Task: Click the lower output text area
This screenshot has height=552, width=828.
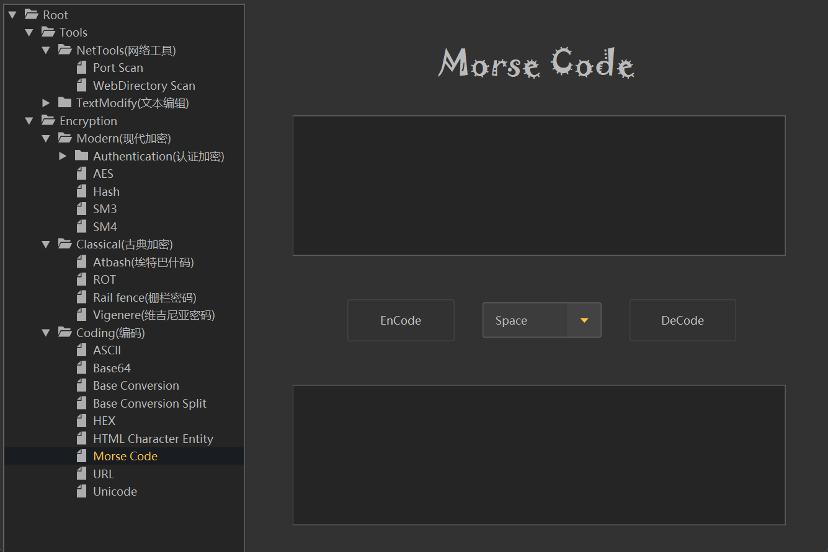Action: coord(538,455)
